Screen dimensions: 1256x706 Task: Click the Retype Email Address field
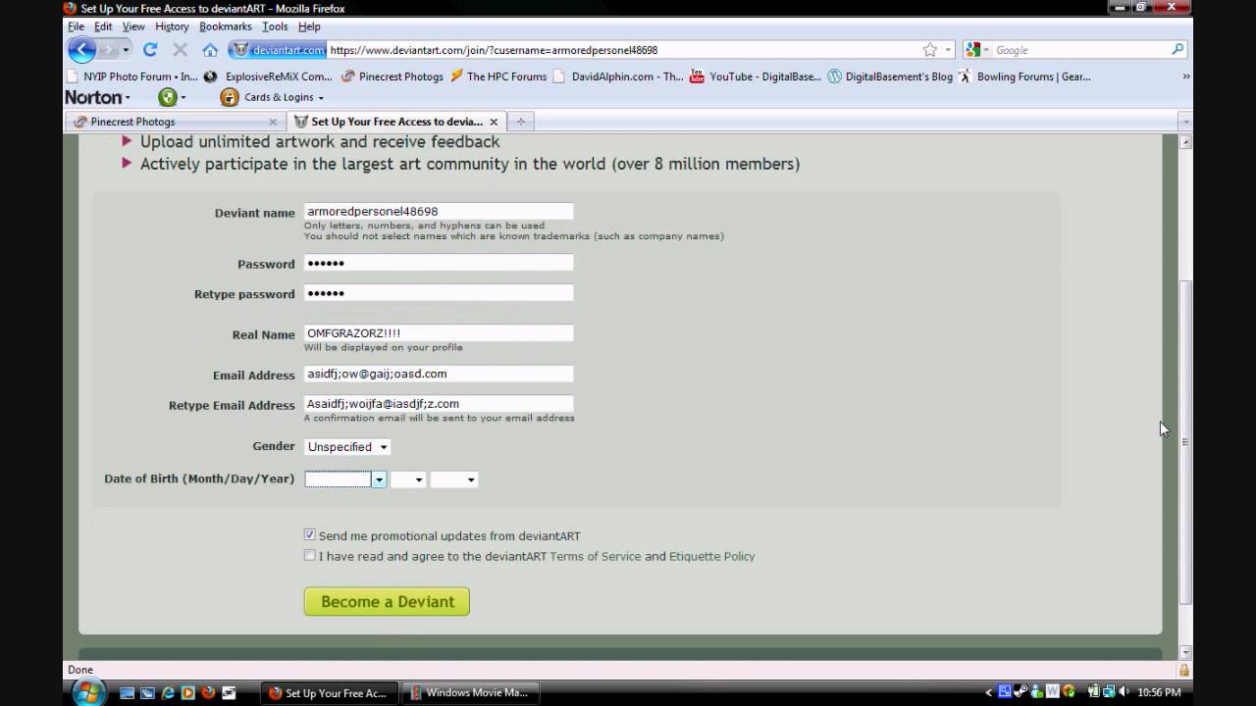pyautogui.click(x=439, y=403)
